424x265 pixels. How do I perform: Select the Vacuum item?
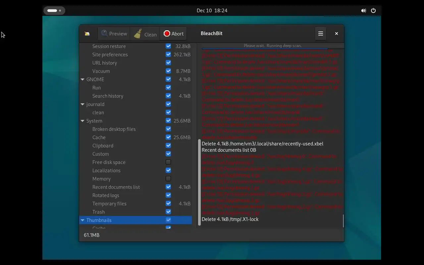tap(101, 71)
